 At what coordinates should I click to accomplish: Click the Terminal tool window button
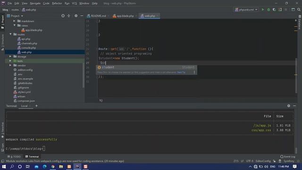[32, 157]
